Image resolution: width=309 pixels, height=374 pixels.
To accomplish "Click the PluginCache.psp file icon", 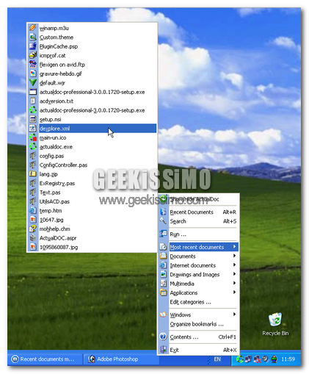I will click(33, 46).
